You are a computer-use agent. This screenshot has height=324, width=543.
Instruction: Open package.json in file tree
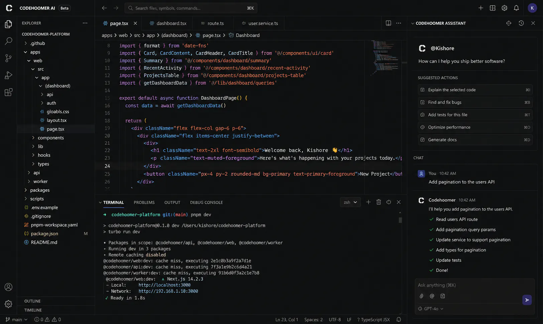point(44,233)
